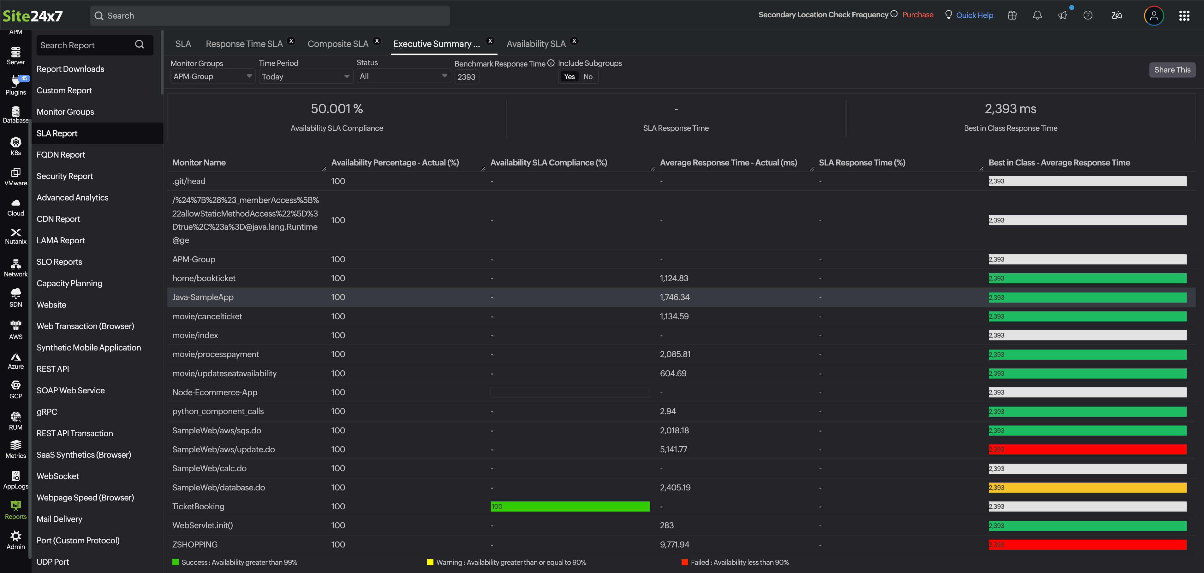Expand the Time Period dropdown set to Today
This screenshot has width=1204, height=573.
coord(306,76)
